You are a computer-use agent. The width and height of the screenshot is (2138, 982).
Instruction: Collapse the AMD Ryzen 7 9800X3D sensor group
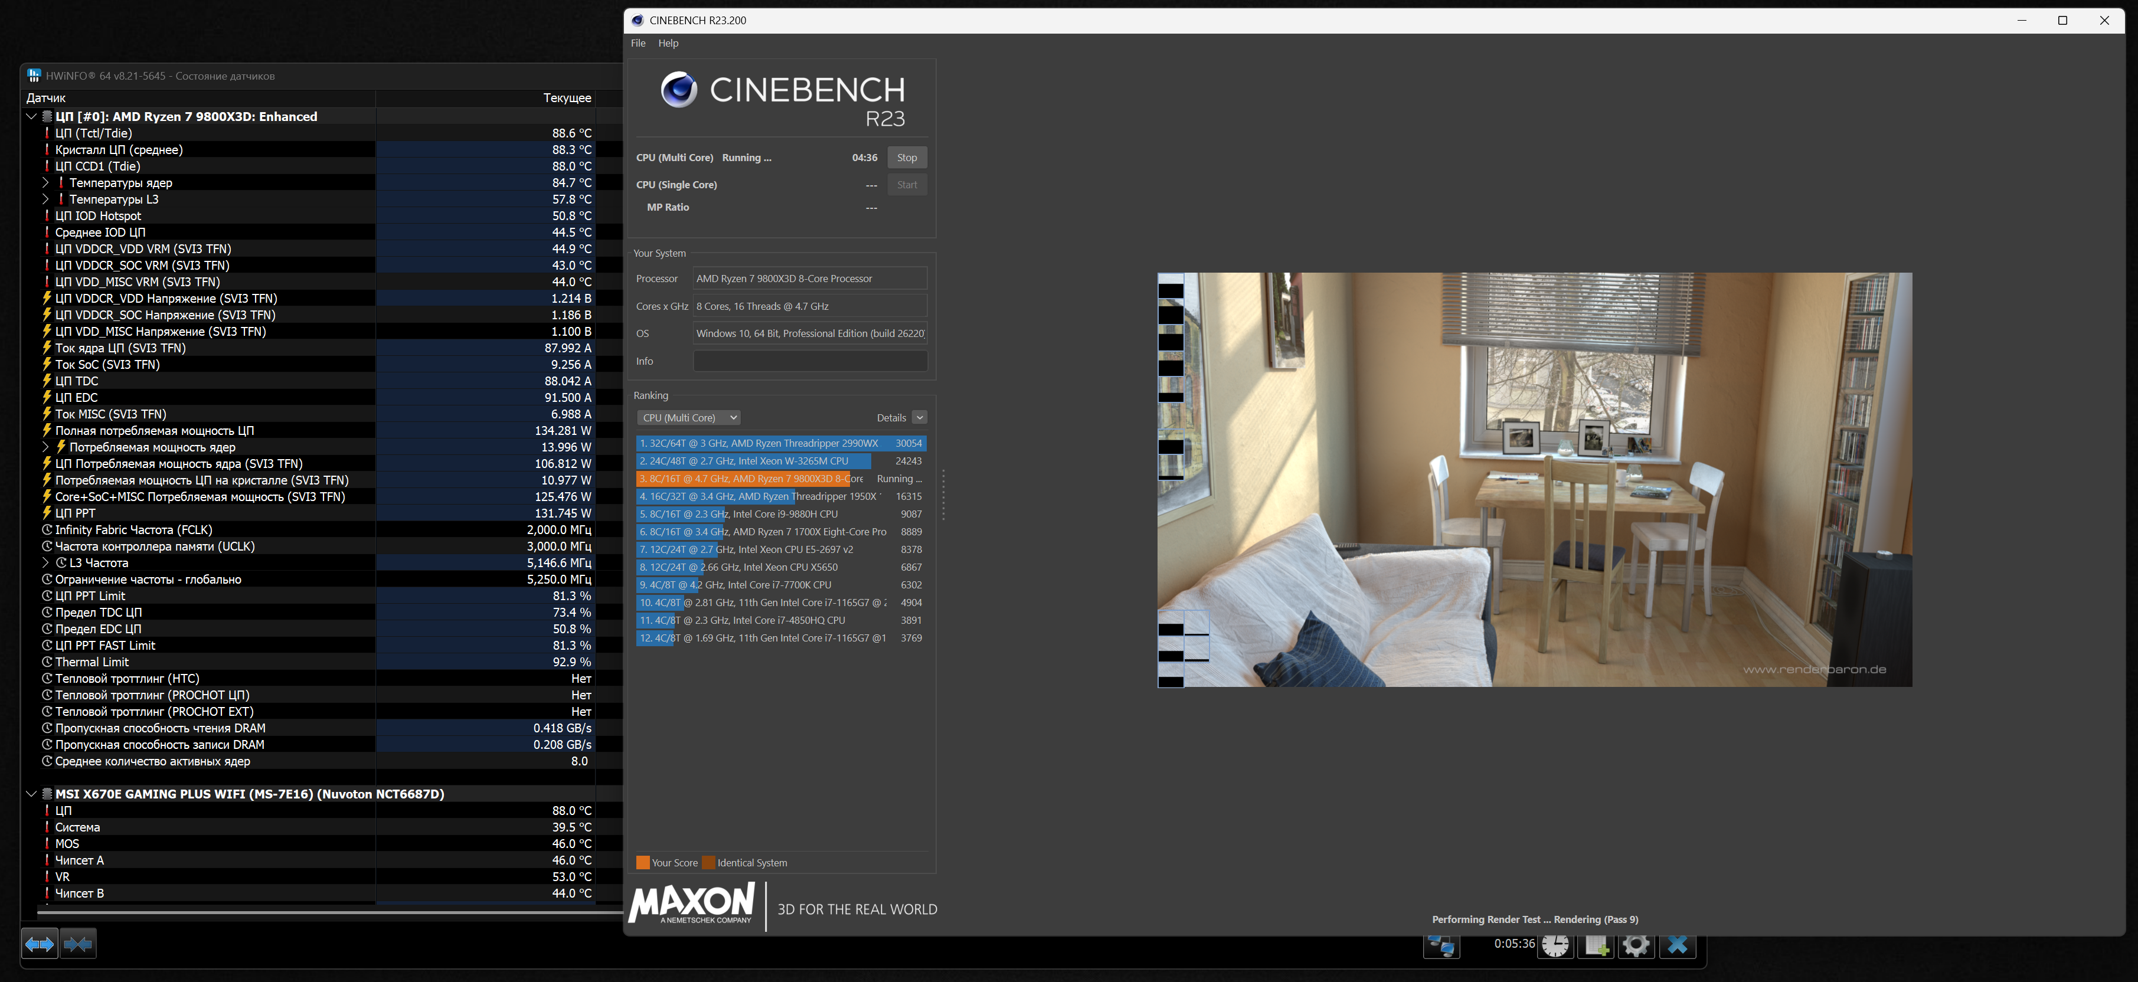click(31, 116)
